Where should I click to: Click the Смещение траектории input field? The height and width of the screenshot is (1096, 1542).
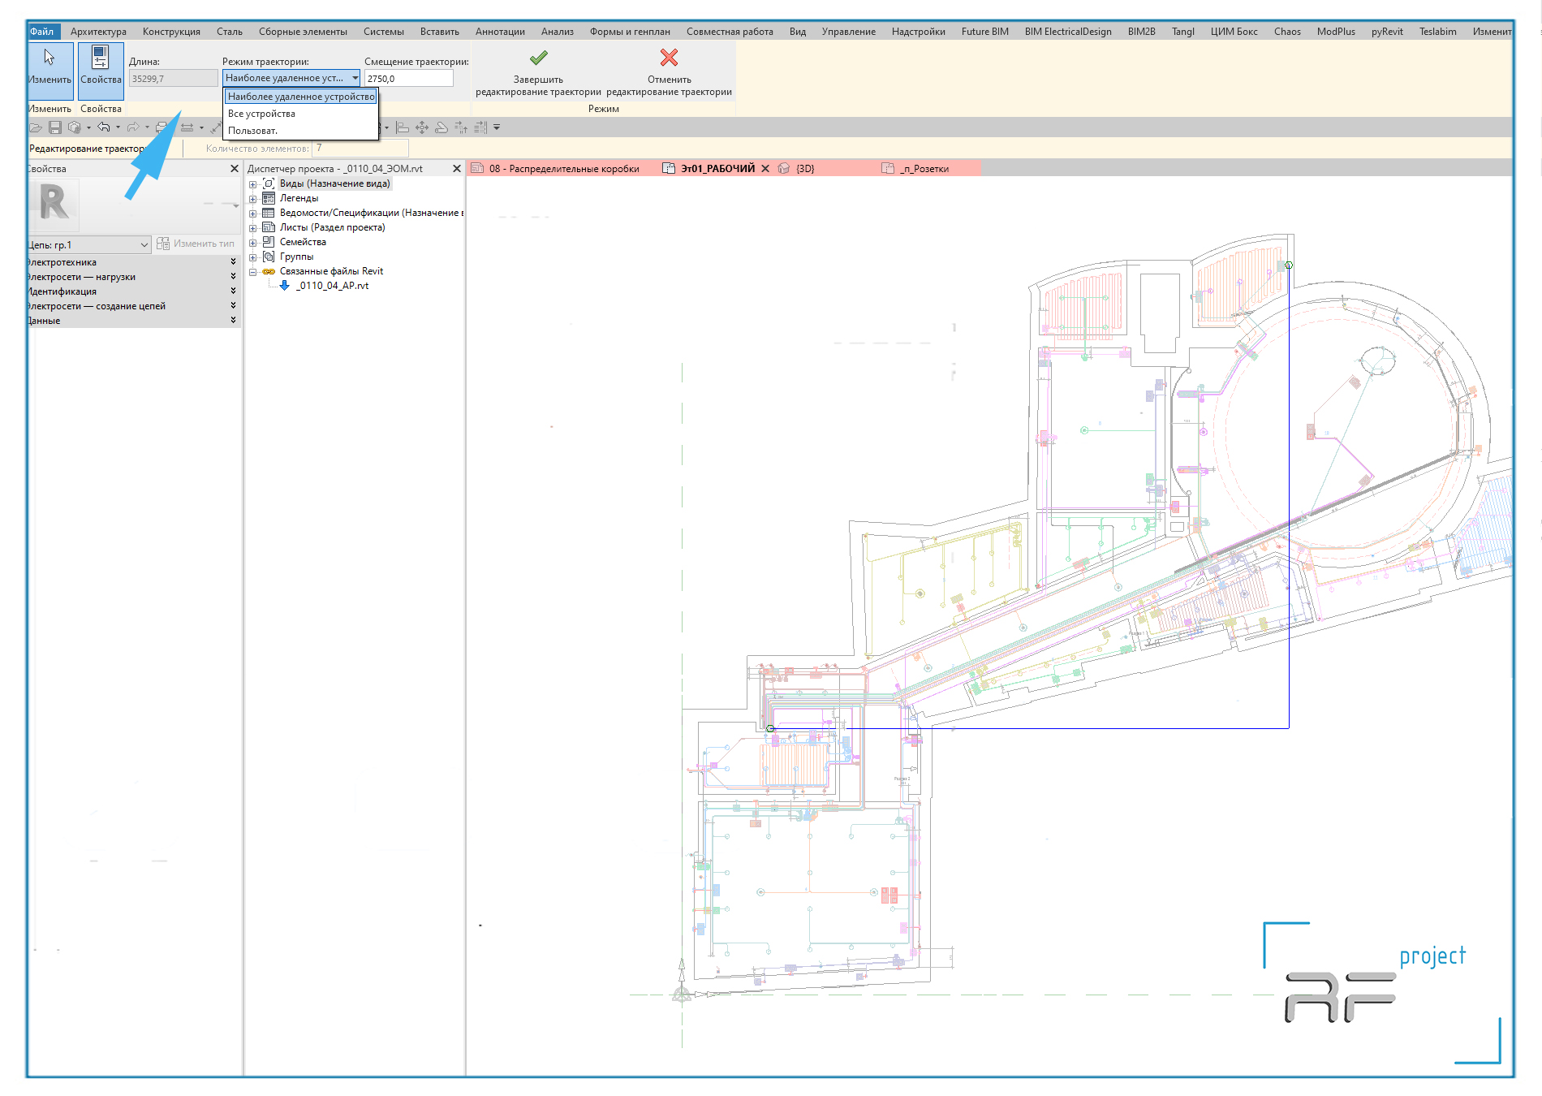click(408, 79)
